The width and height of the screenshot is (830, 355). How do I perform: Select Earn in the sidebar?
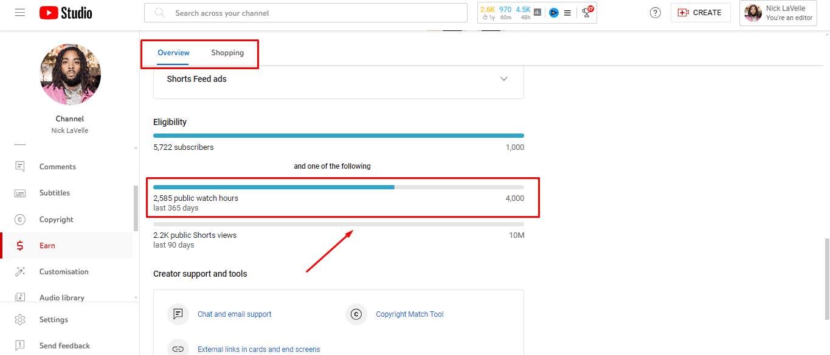[66, 246]
